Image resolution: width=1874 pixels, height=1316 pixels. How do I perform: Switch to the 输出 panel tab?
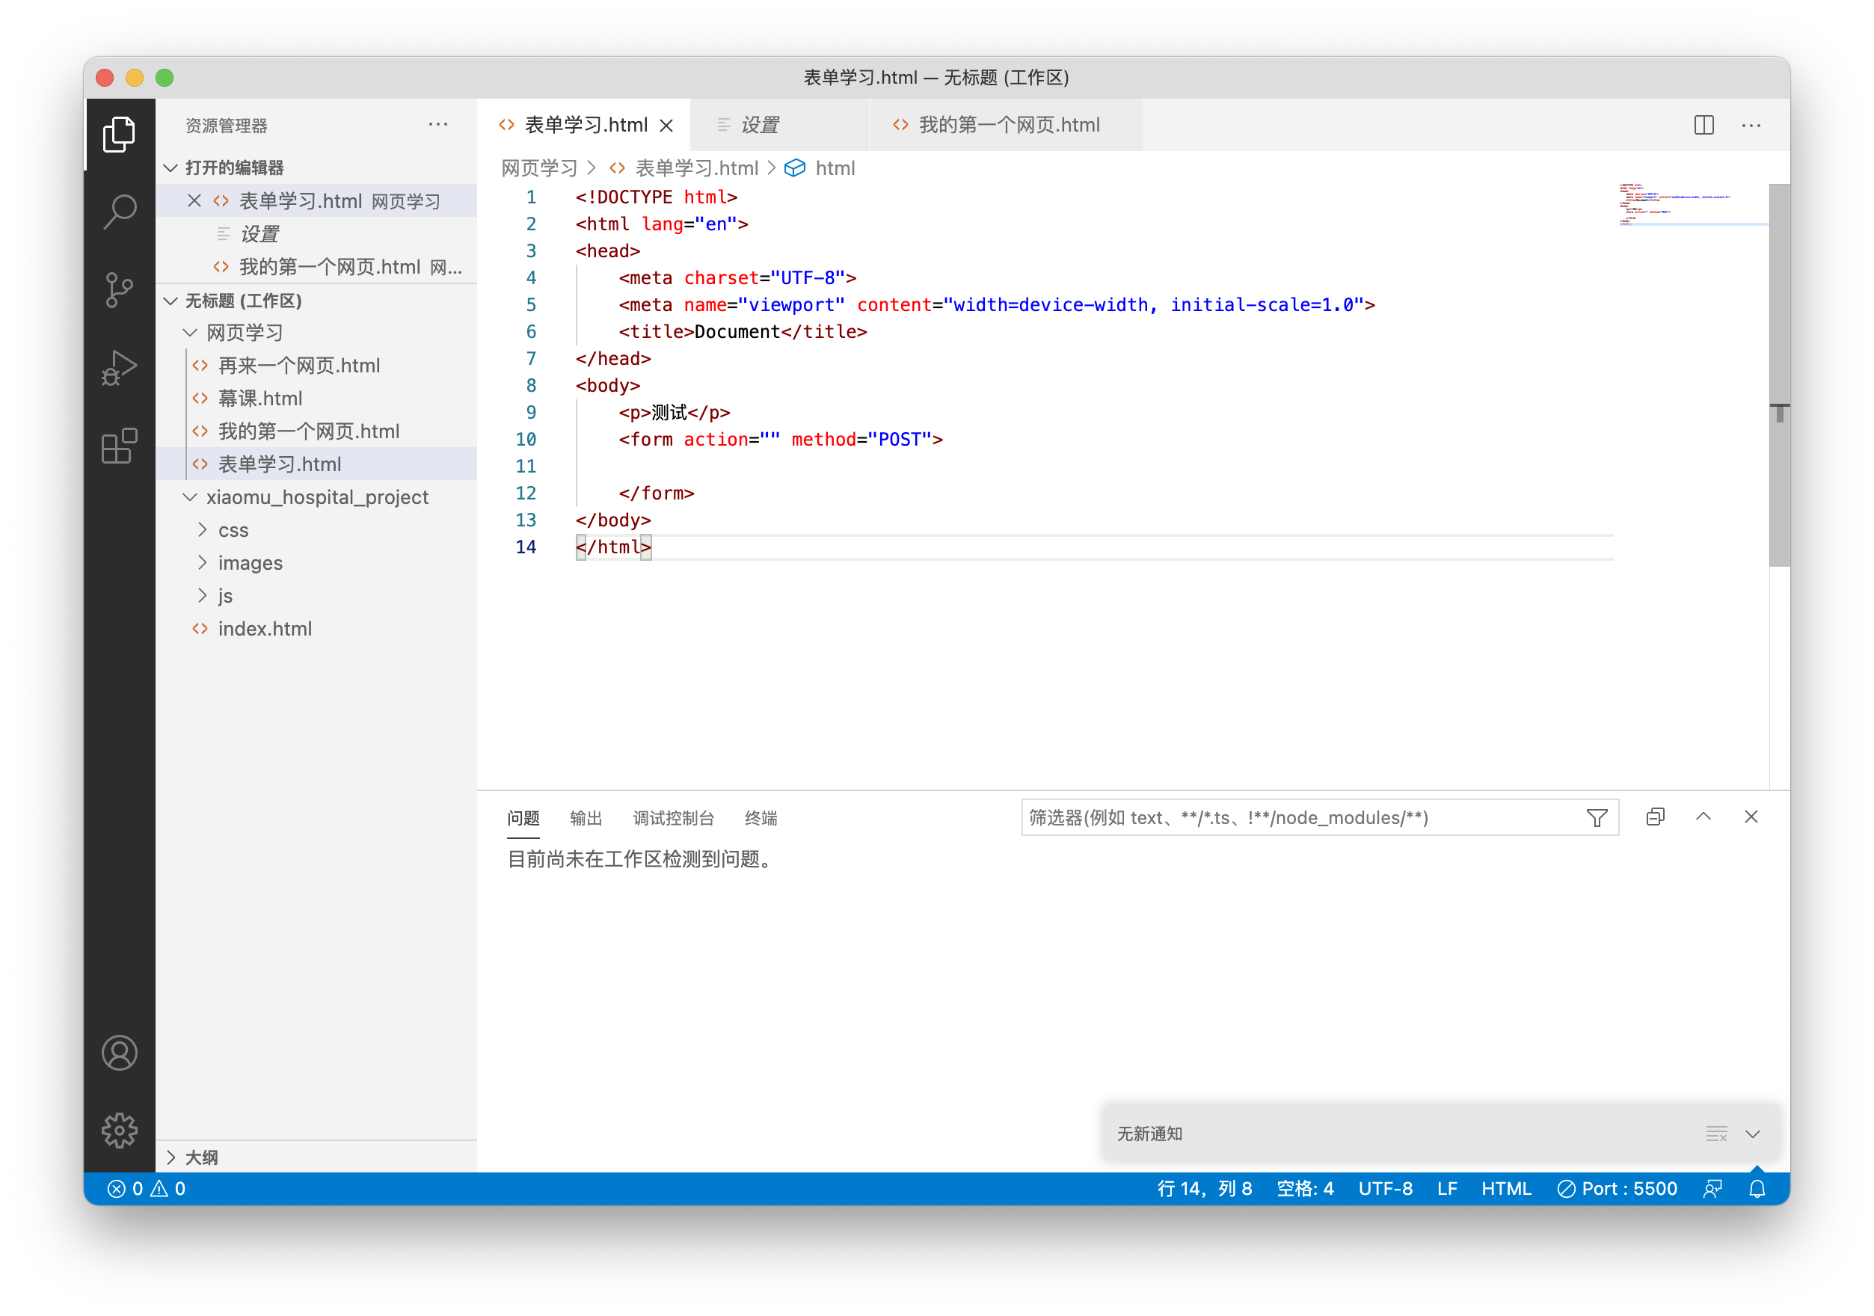point(586,818)
